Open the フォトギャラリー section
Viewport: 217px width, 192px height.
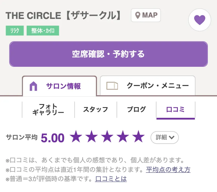point(48,110)
